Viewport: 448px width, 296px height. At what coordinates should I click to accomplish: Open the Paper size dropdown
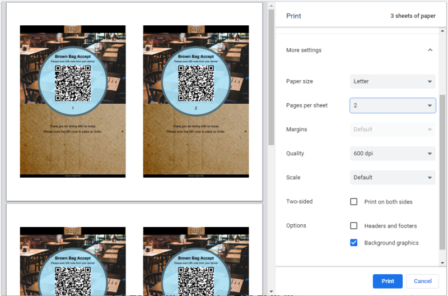[x=392, y=81]
